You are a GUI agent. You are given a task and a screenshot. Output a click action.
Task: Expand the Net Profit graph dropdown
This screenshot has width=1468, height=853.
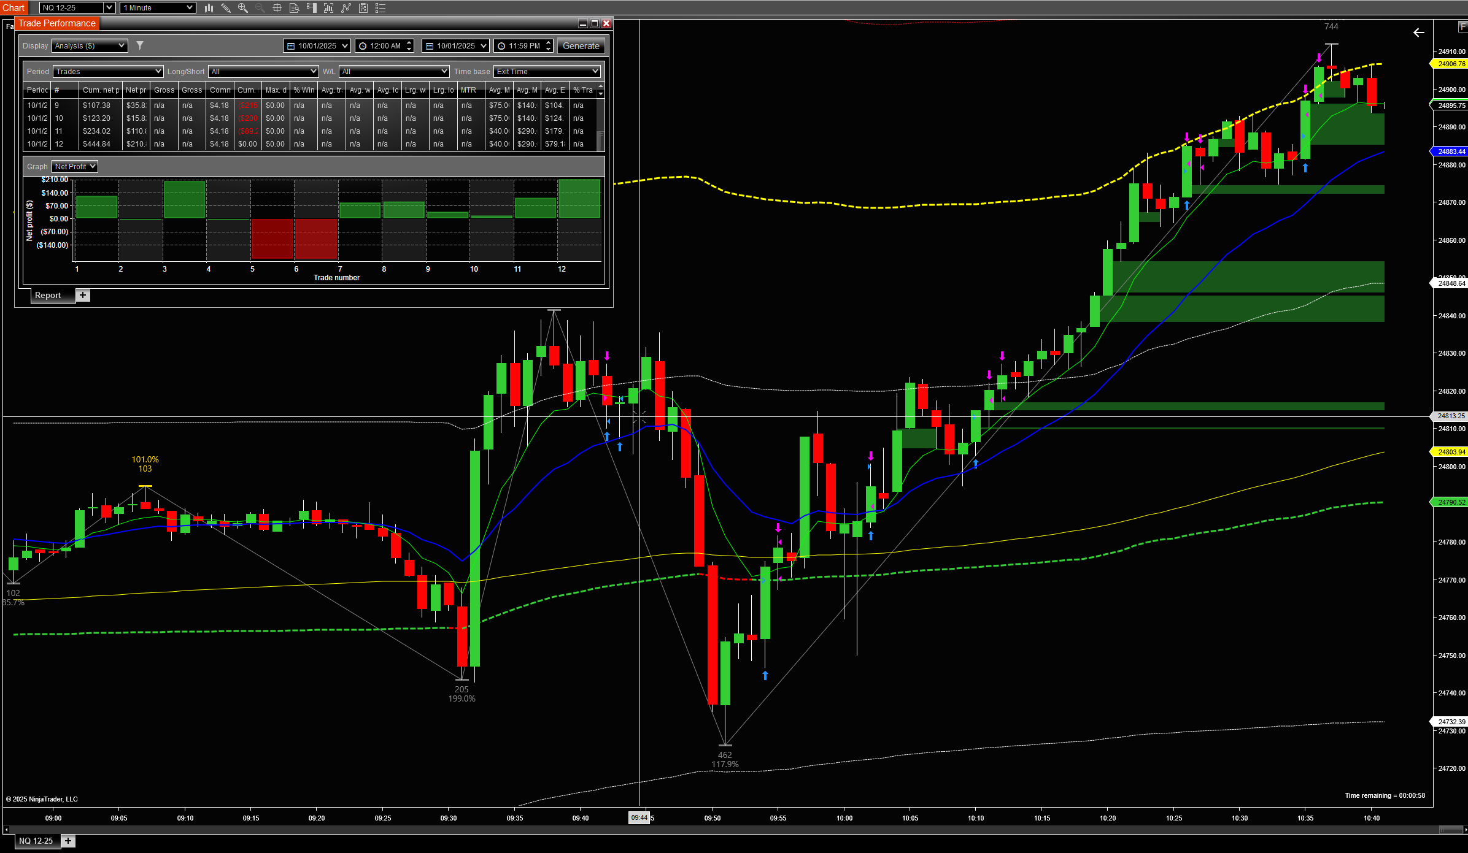[93, 167]
